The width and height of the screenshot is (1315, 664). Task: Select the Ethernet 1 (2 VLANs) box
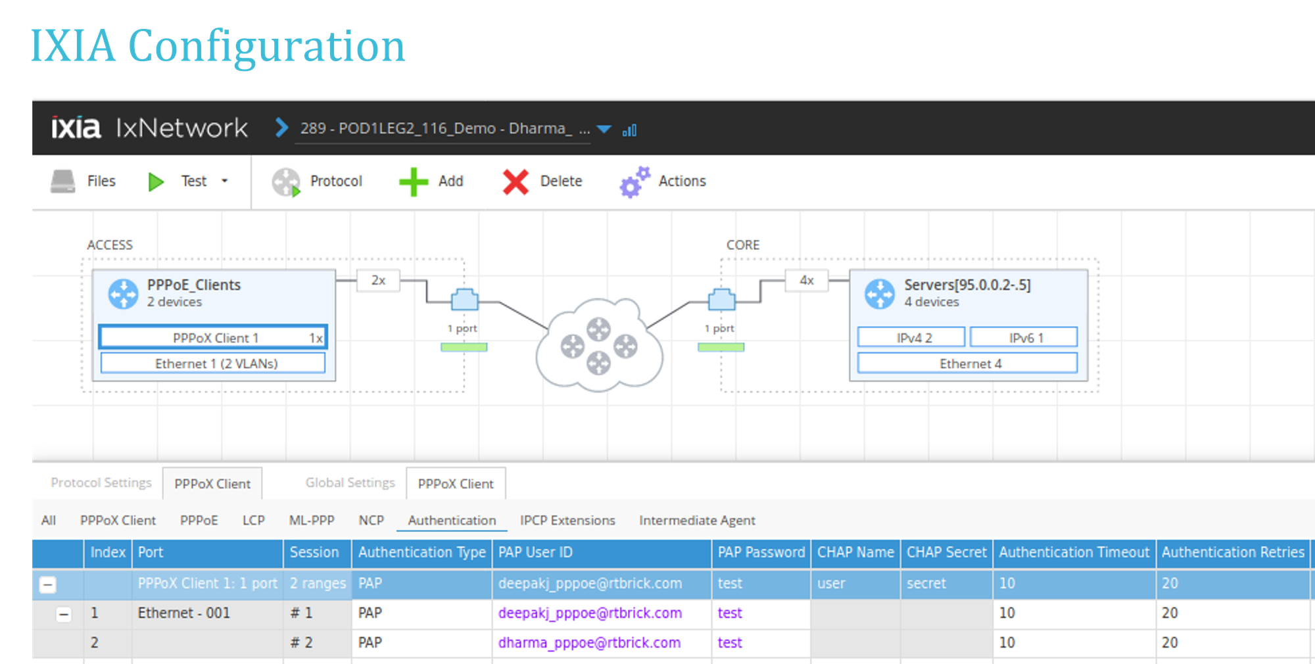click(213, 364)
